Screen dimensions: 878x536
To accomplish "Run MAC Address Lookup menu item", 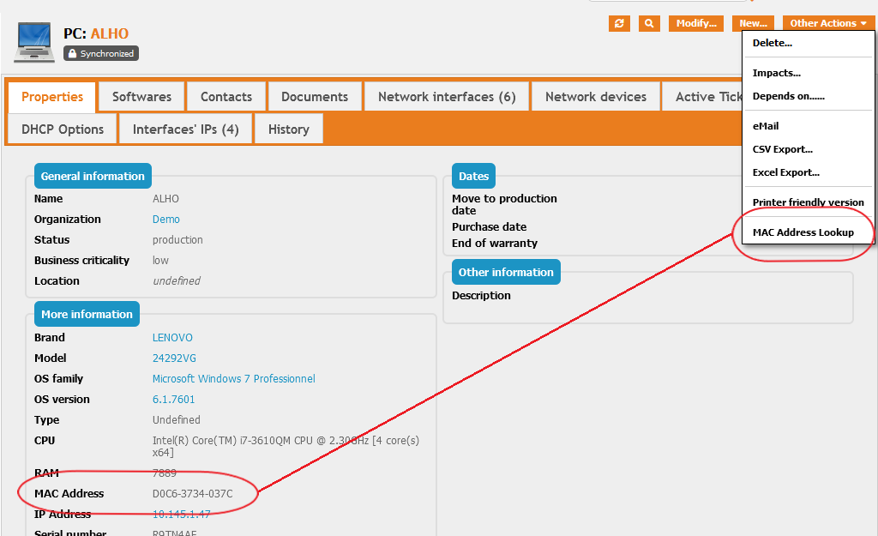I will (x=803, y=232).
